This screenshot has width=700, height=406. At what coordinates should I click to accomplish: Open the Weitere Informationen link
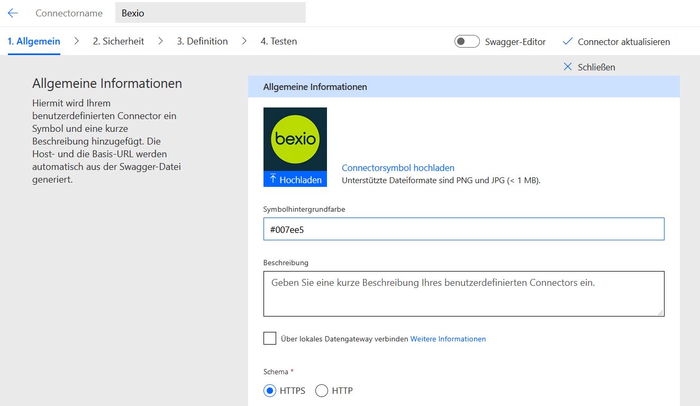point(448,339)
